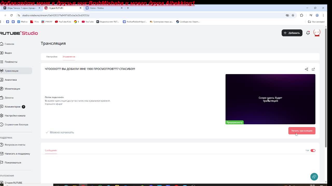Screen dimensions: 332x186
Task: Open the Сообщество Steam bookmark
Action: (x=188, y=22)
